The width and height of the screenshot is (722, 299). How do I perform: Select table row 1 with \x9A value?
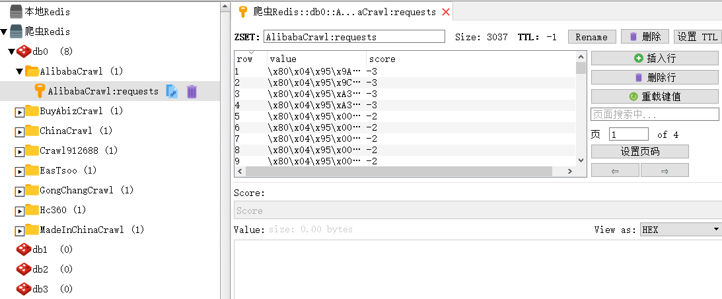(x=405, y=71)
